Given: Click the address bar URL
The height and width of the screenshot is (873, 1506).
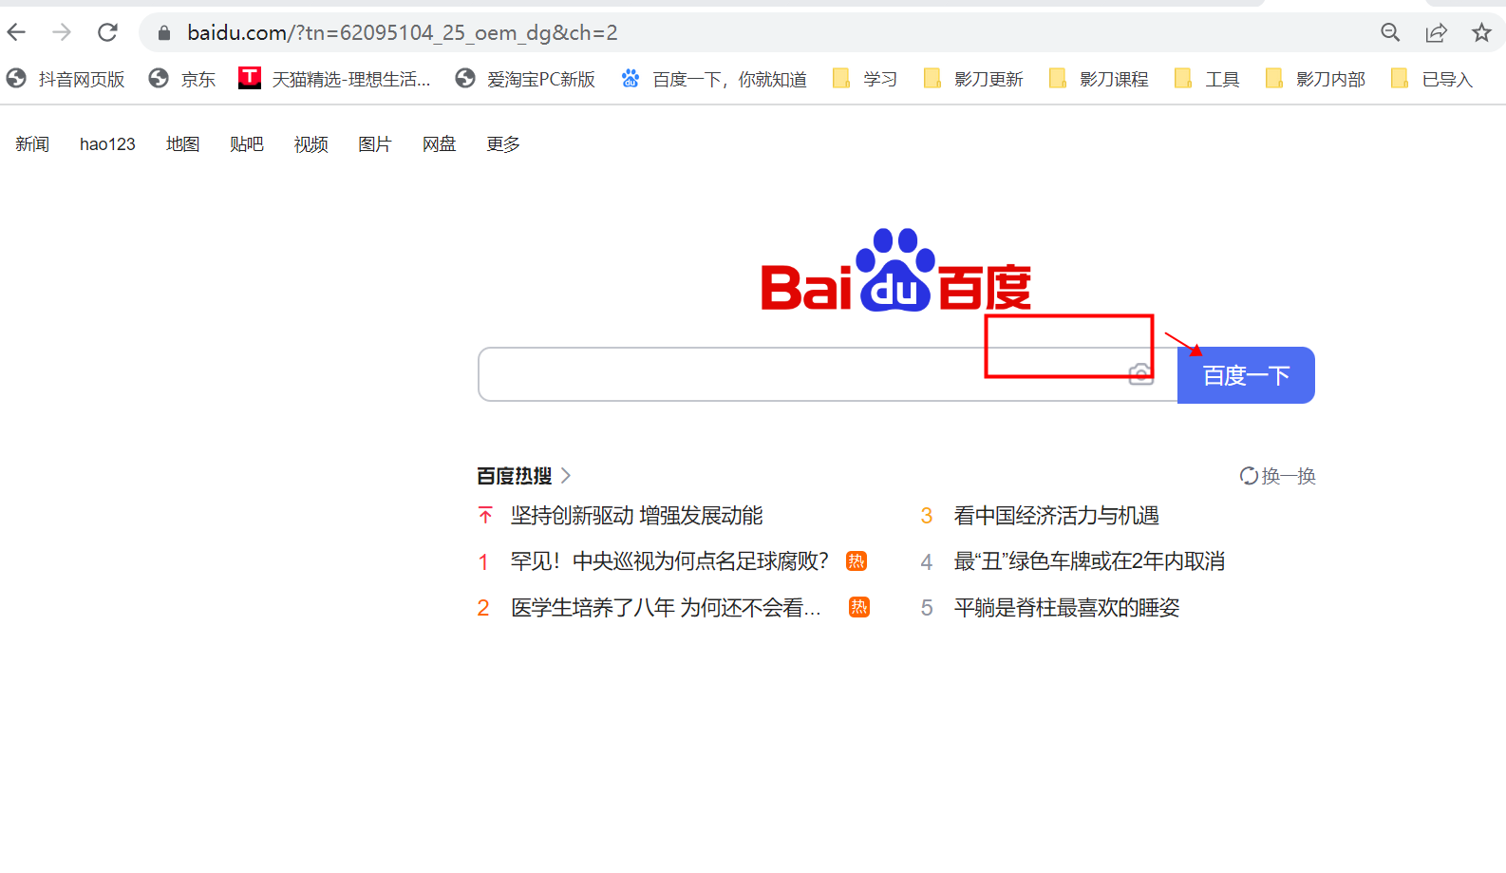Looking at the screenshot, I should (403, 32).
